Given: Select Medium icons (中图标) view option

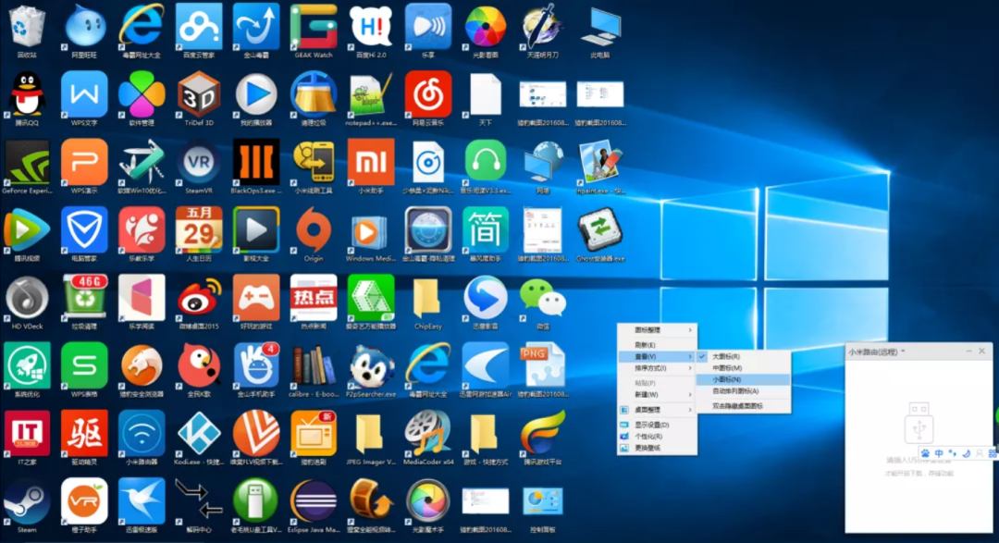Looking at the screenshot, I should (744, 368).
